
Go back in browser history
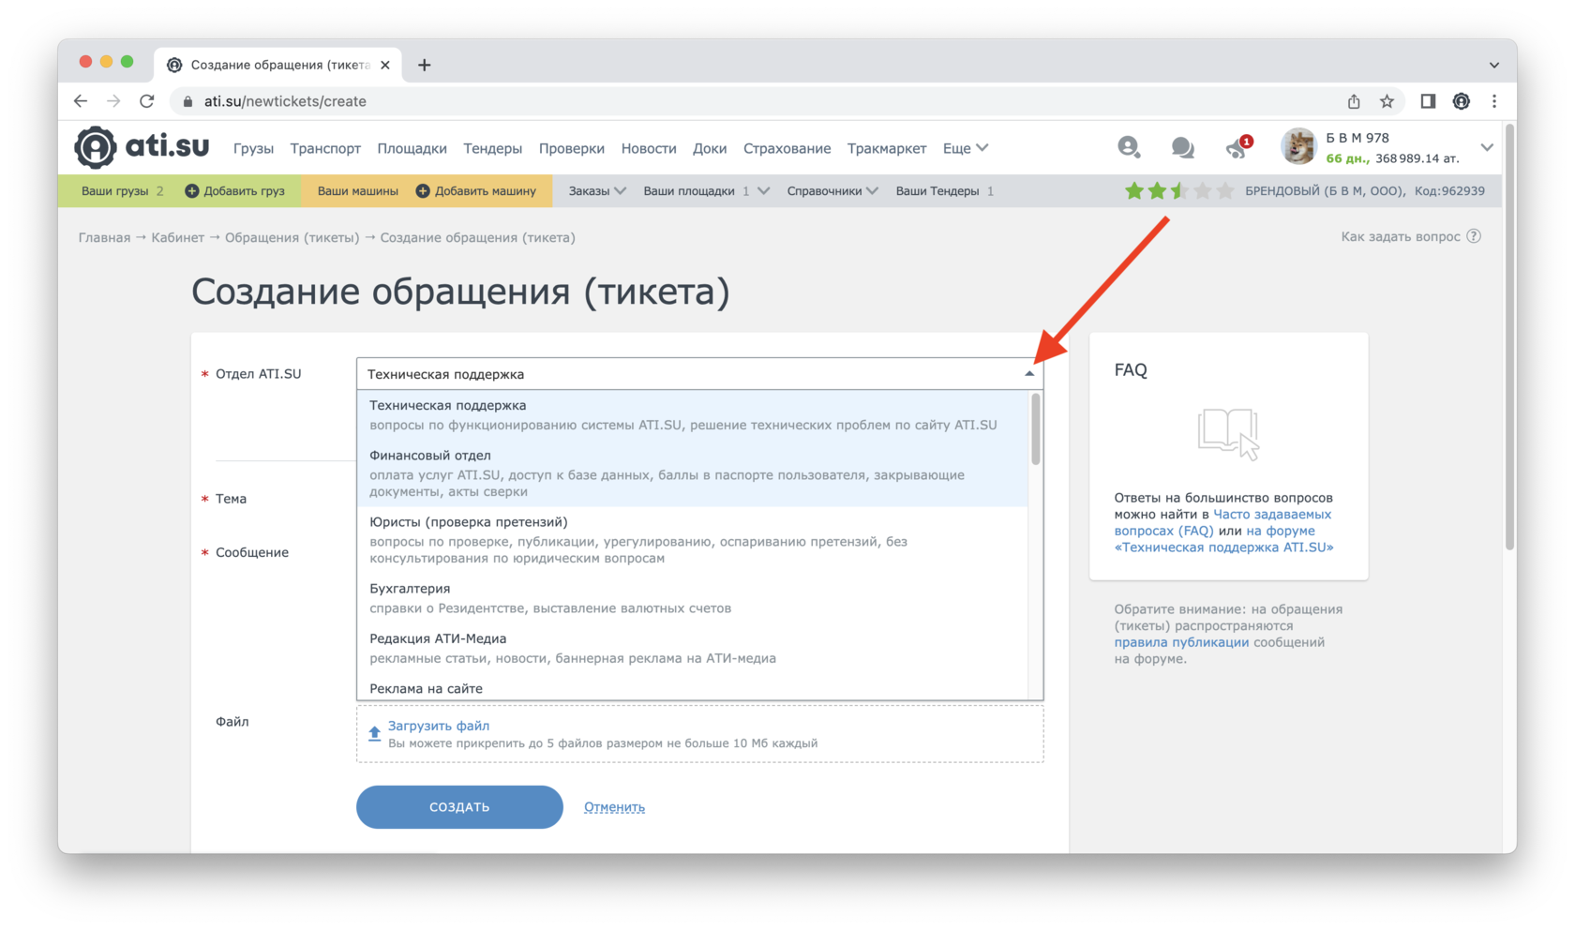(x=81, y=101)
